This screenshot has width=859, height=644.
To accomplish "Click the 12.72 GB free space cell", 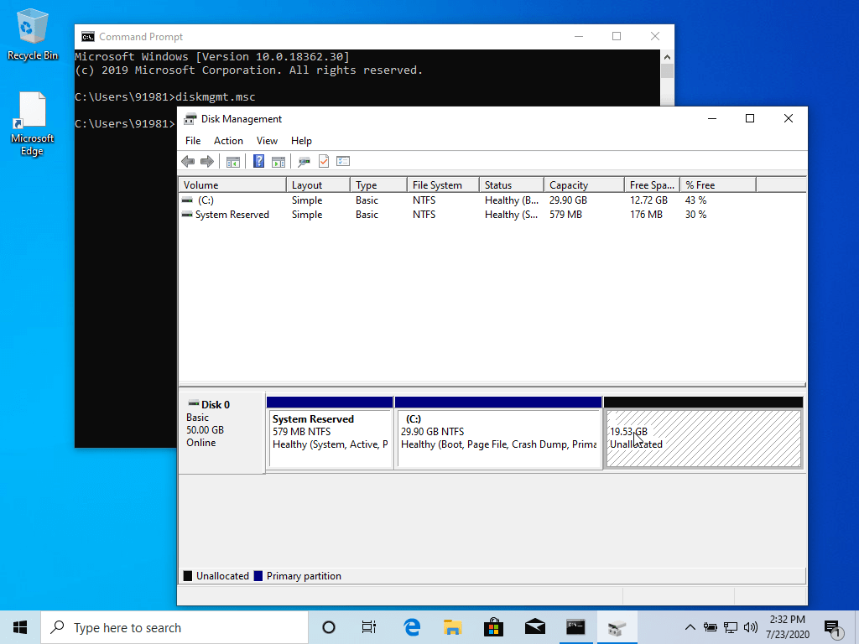I will pyautogui.click(x=648, y=200).
